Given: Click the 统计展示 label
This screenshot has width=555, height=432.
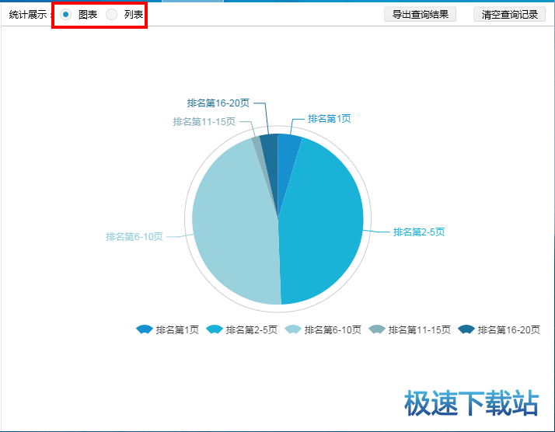Looking at the screenshot, I should pyautogui.click(x=28, y=15).
